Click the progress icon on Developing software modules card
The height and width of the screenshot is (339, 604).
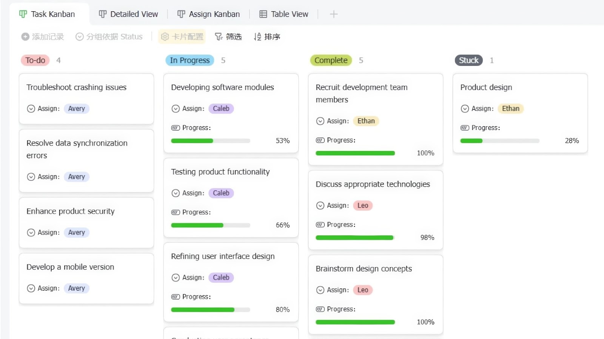point(175,128)
